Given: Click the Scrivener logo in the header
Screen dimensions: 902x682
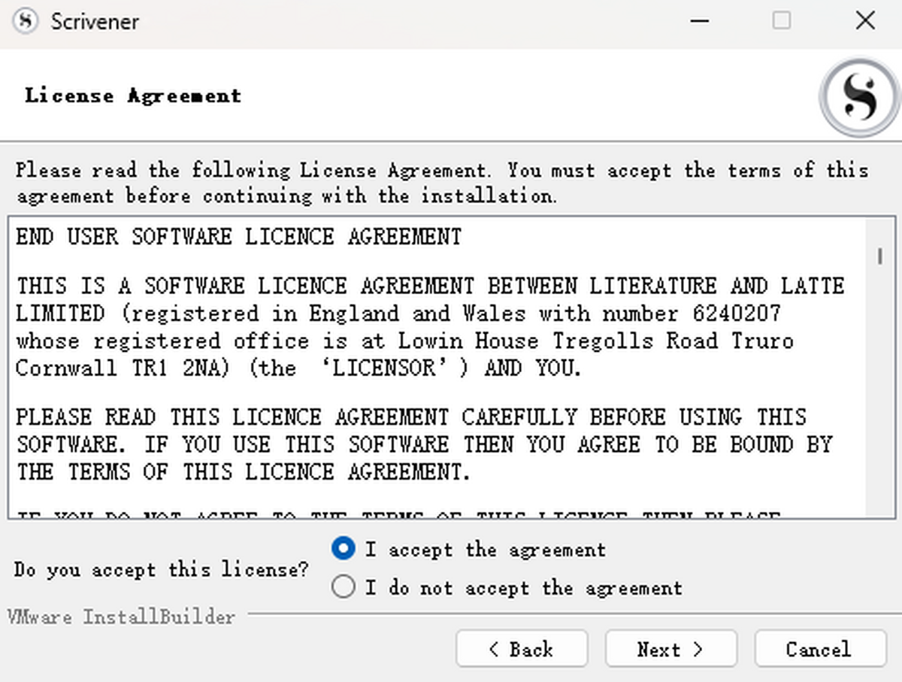Looking at the screenshot, I should tap(858, 96).
